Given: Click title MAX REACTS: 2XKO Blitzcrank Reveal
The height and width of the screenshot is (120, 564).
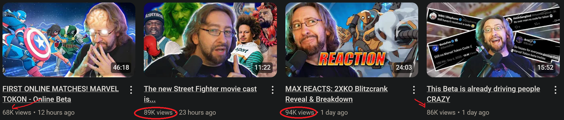Looking at the screenshot, I should (336, 94).
